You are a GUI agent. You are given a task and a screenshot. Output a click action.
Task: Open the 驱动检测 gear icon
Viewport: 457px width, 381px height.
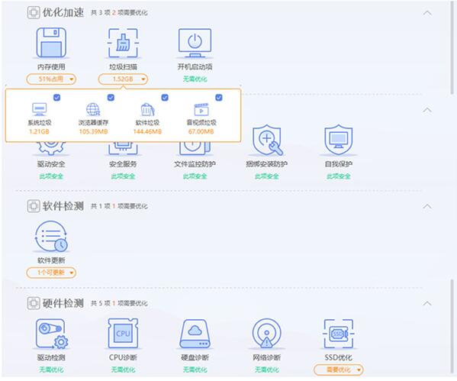click(x=52, y=333)
